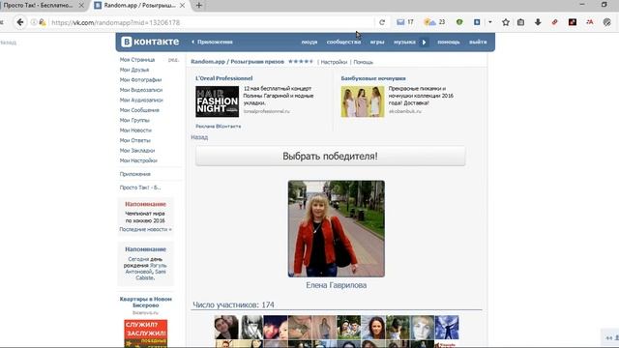Bookmark this page with star icon
Screen dimensions: 619x348
pyautogui.click(x=505, y=22)
